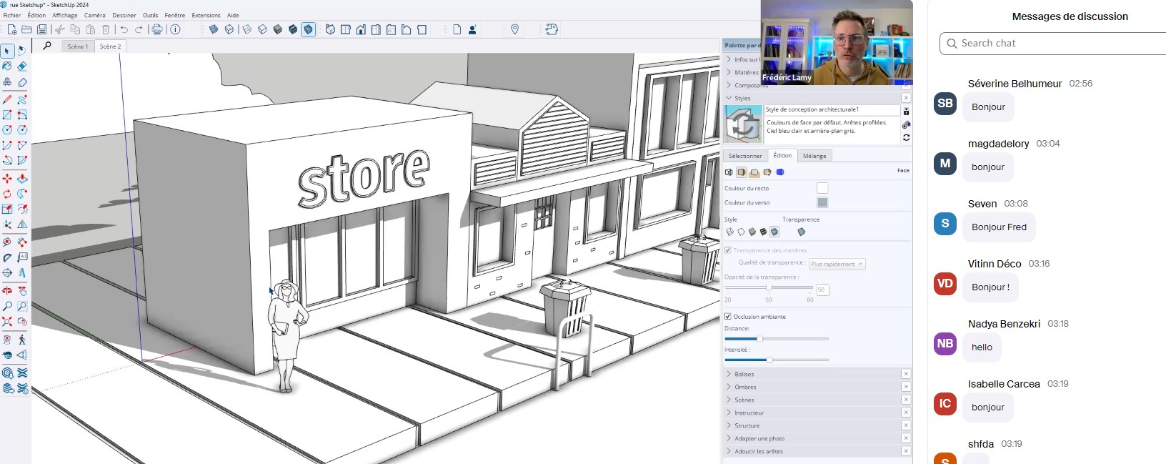Click the Move tool icon
Viewport: 1166px width, 464px height.
[7, 178]
